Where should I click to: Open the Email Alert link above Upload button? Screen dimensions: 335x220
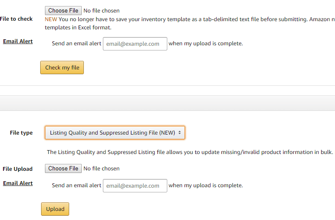tap(18, 183)
